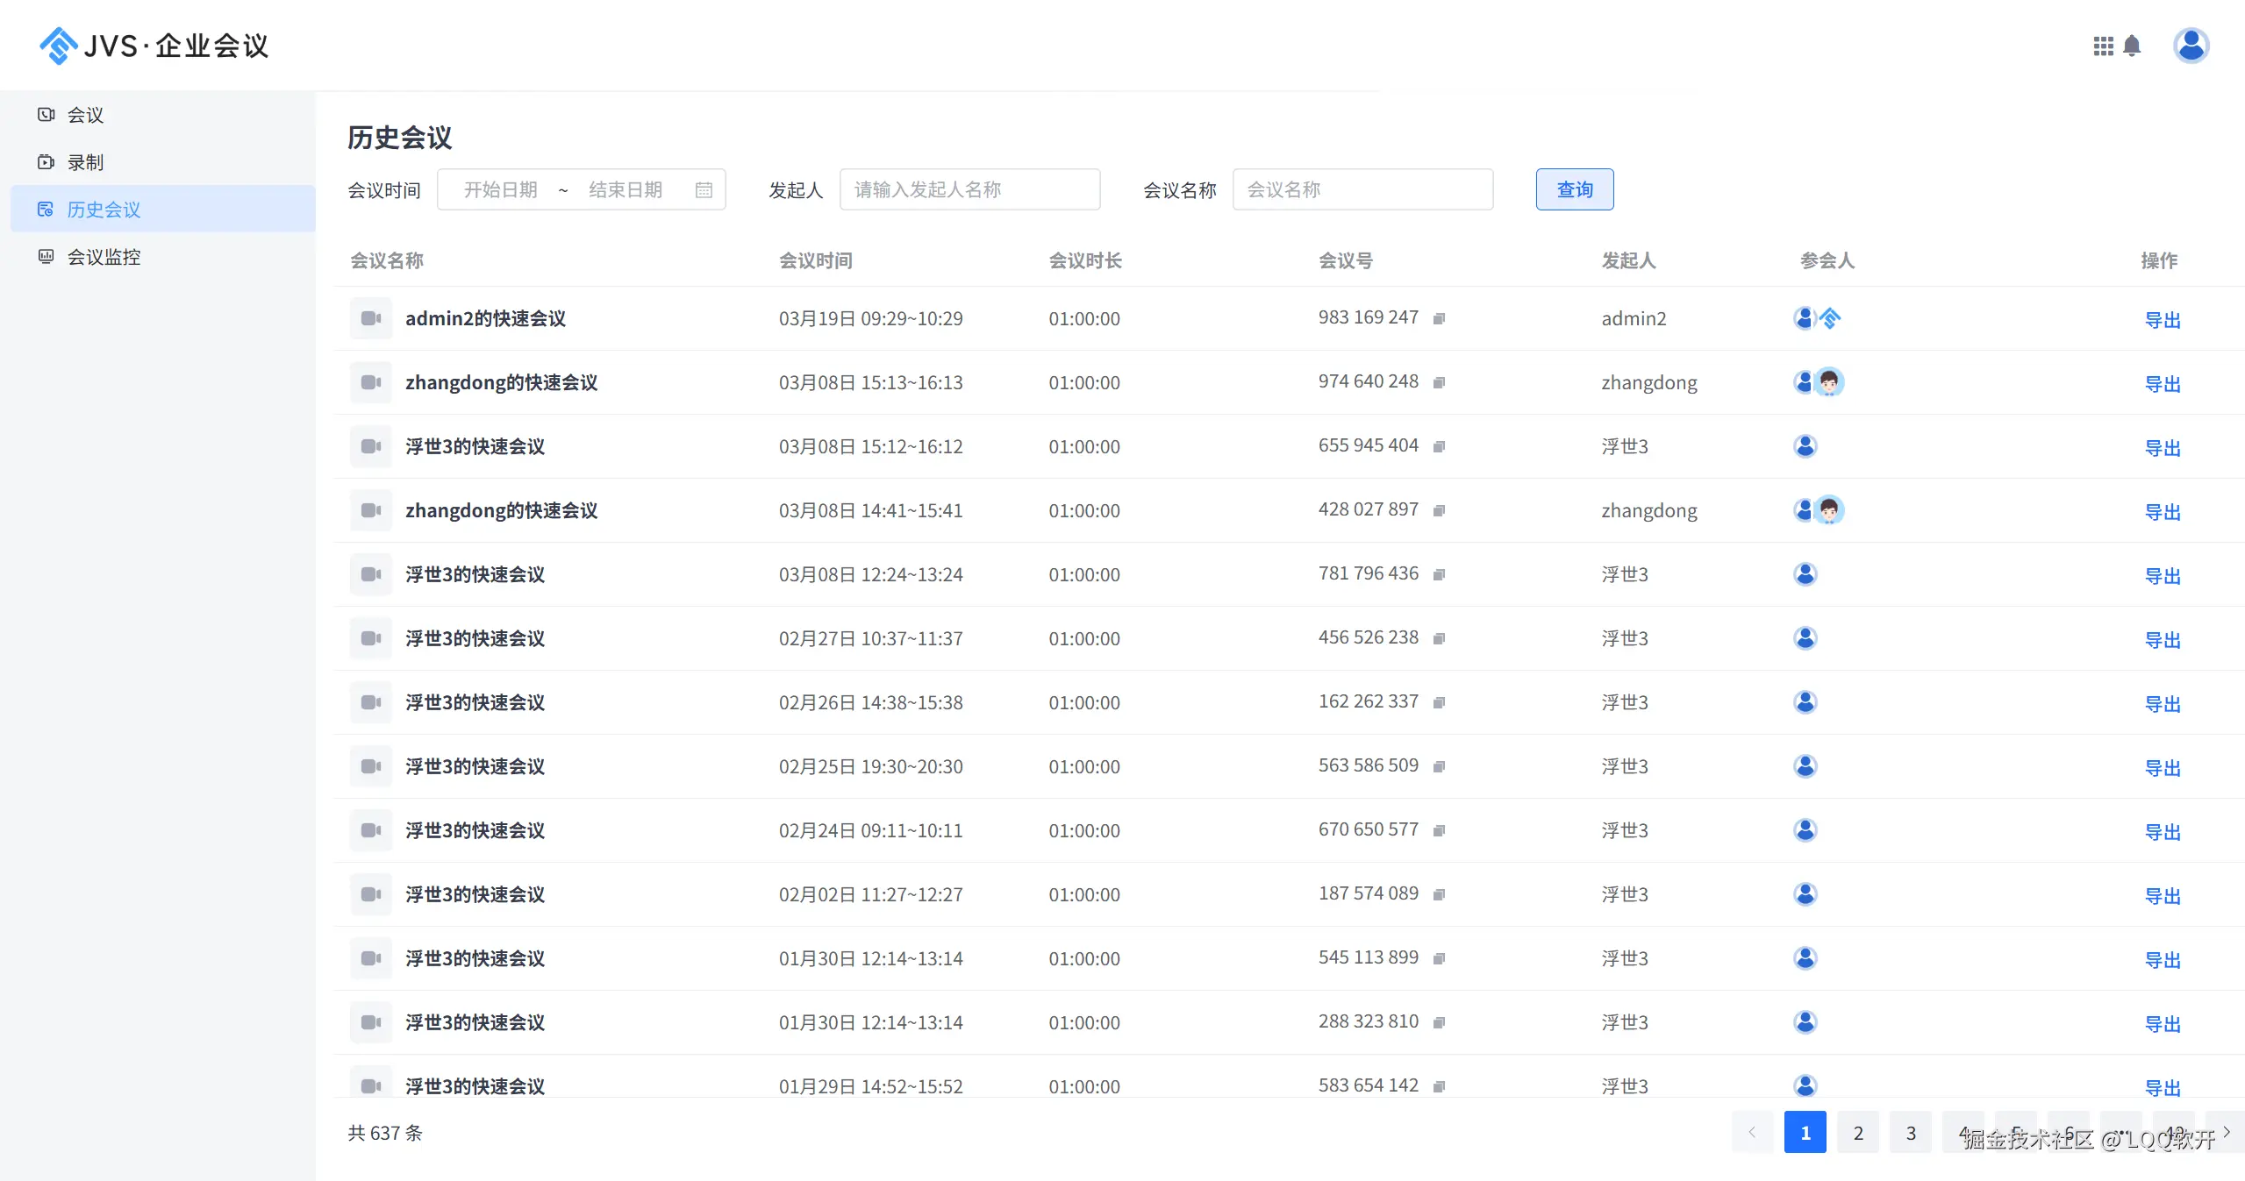Open the 会议 sidebar menu

(x=85, y=115)
